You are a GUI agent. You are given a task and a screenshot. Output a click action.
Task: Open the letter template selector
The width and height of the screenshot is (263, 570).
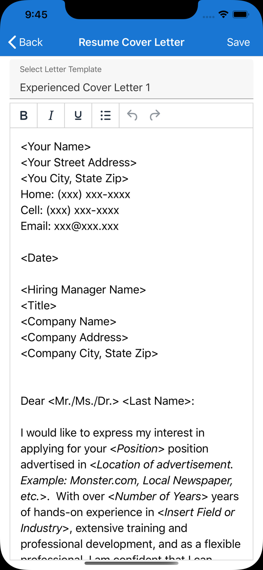(131, 87)
